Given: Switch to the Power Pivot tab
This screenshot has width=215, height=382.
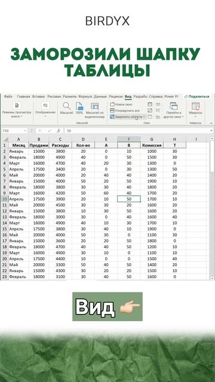Looking at the screenshot, I should (171, 97).
